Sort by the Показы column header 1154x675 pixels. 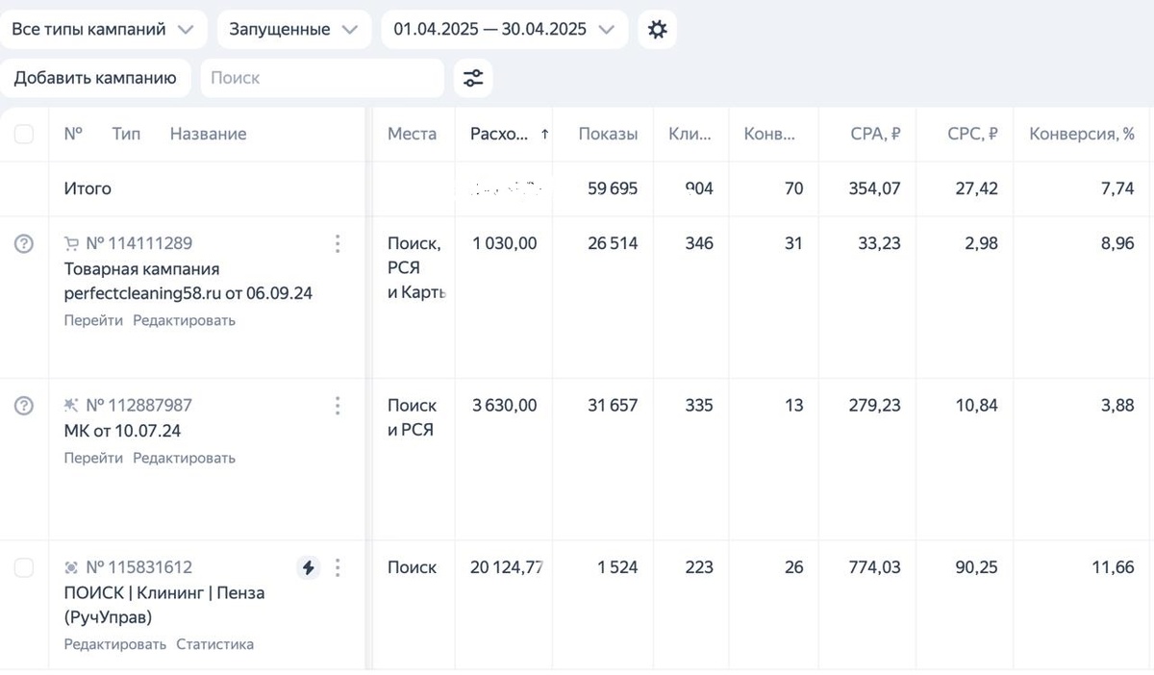click(x=608, y=135)
